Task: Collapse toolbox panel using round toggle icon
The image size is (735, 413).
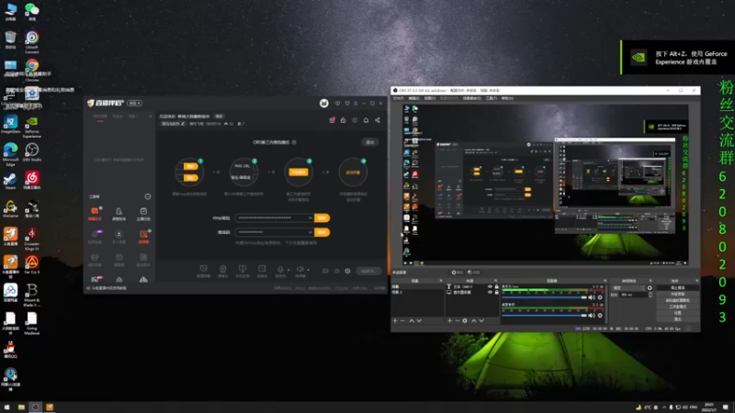Action: (148, 196)
